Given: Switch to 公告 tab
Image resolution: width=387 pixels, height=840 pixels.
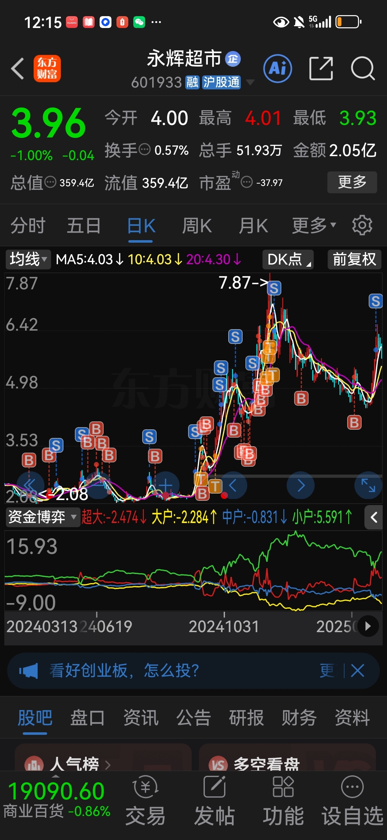Looking at the screenshot, I should [193, 718].
